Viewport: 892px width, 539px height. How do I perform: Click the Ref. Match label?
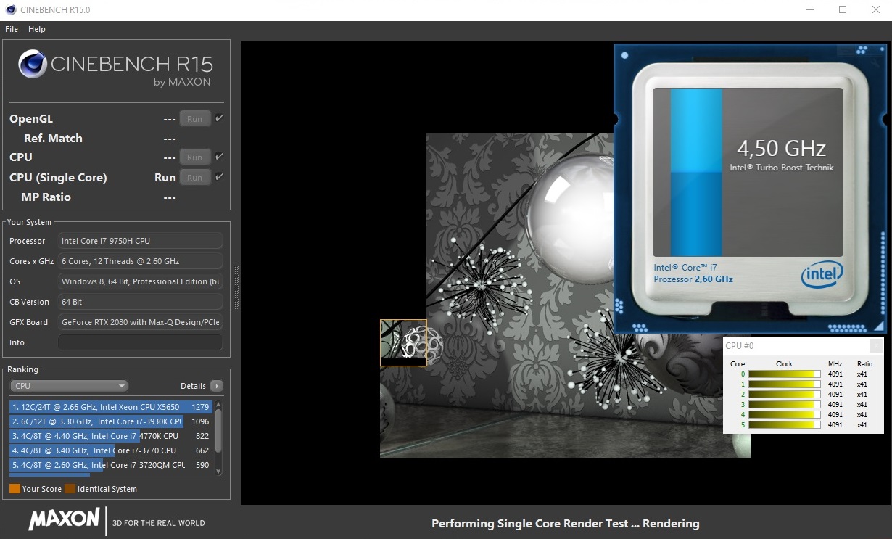click(x=53, y=139)
